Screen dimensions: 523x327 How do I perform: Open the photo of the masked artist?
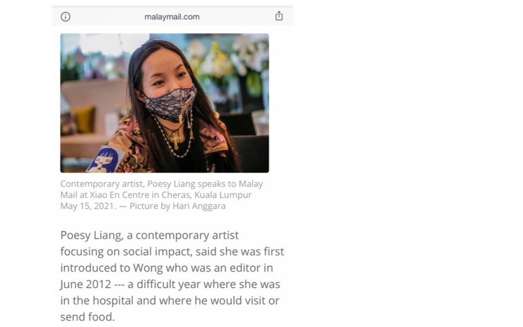click(164, 103)
